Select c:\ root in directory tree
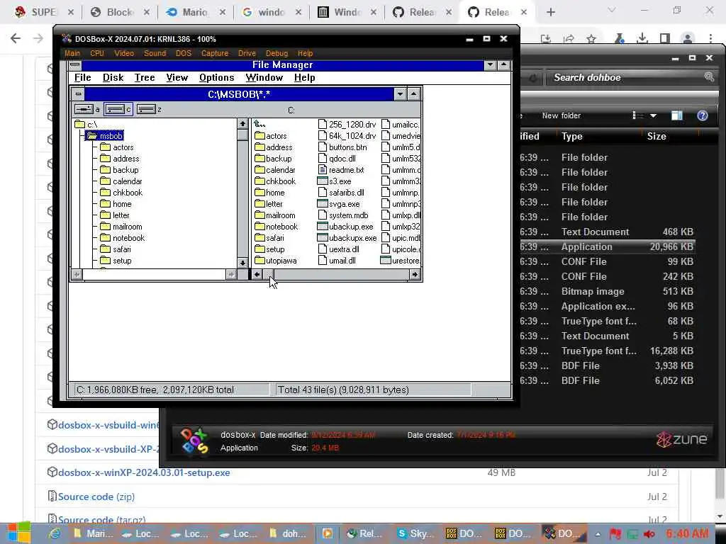The image size is (726, 544). point(86,125)
